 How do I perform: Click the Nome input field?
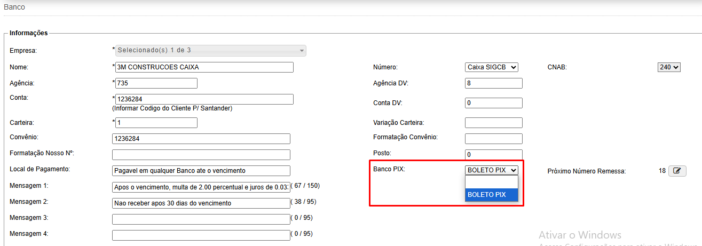coord(204,67)
